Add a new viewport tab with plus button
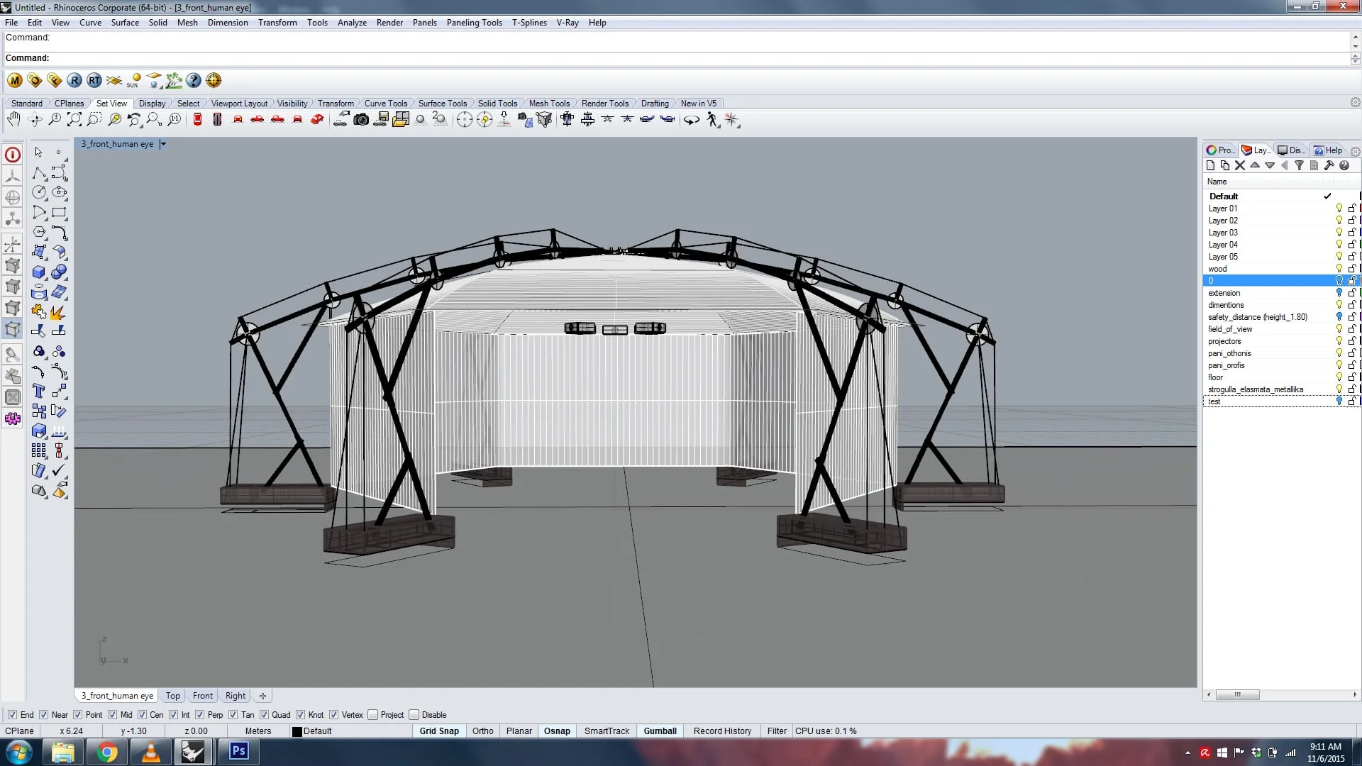This screenshot has width=1362, height=766. pyautogui.click(x=262, y=696)
